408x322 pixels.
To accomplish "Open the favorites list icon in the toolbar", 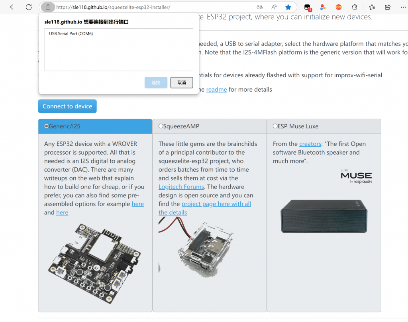I will [x=372, y=7].
